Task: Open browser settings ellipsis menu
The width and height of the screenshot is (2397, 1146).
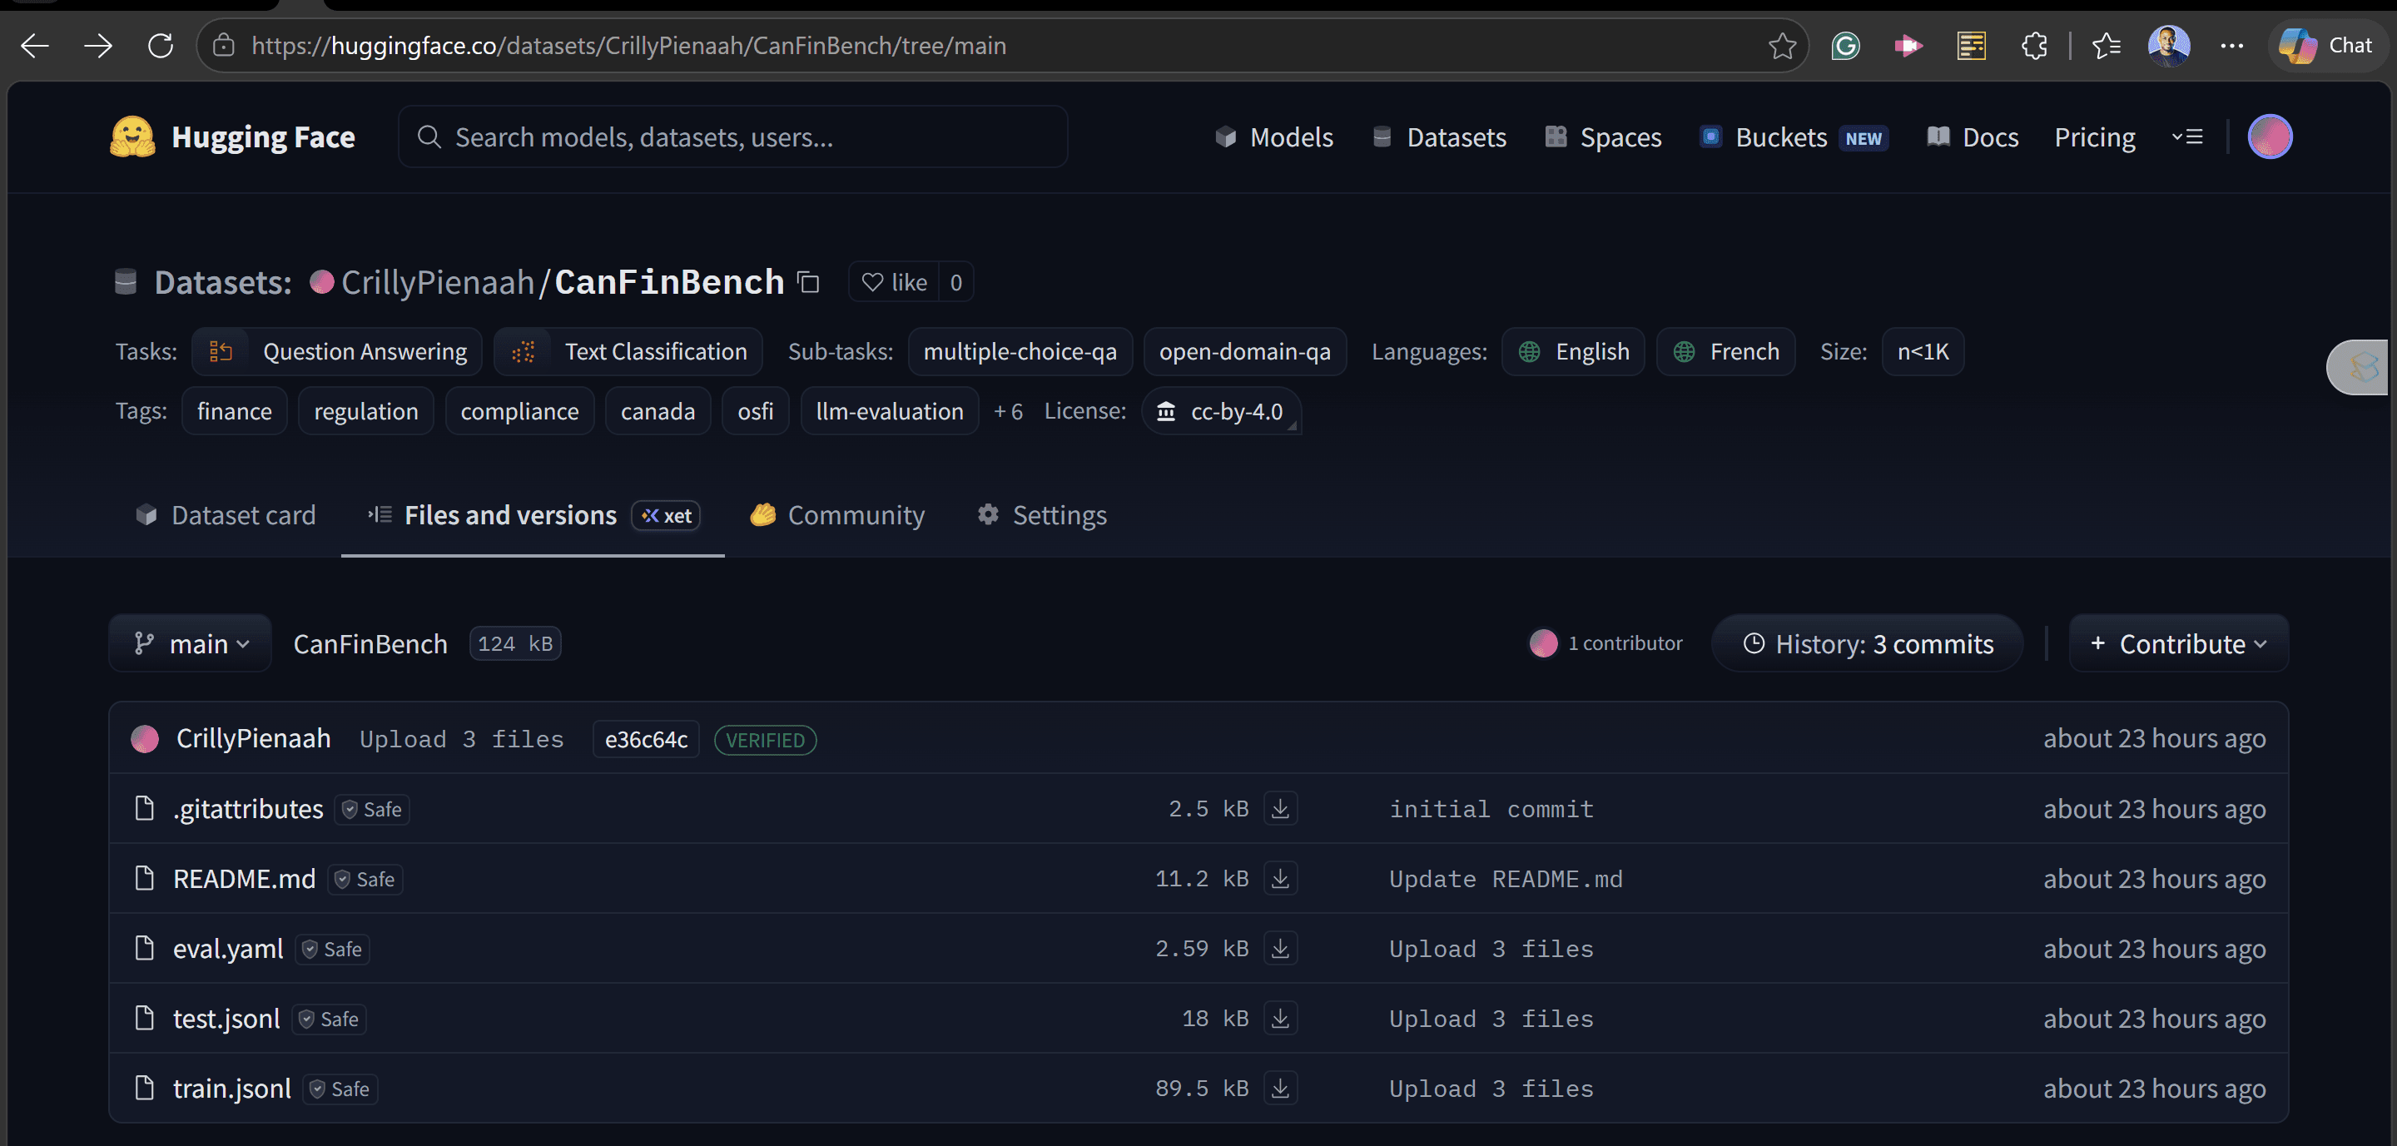Action: [2231, 46]
